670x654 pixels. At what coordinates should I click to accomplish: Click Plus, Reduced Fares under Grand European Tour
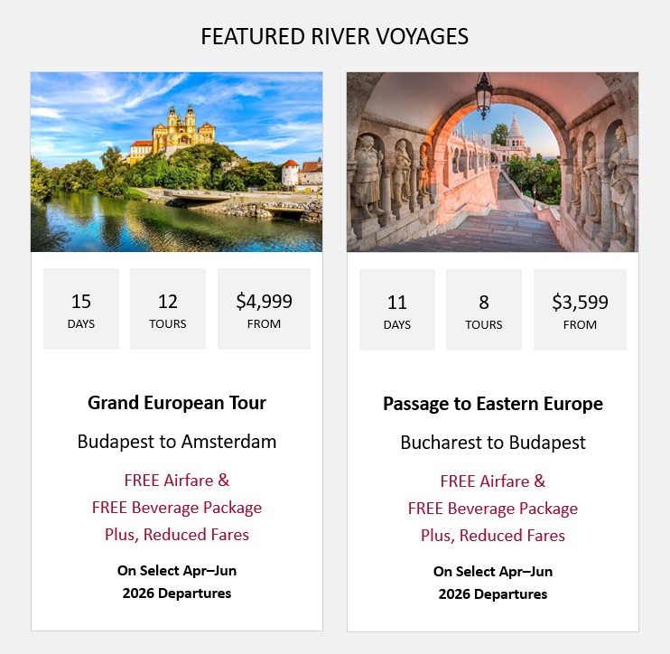point(177,534)
